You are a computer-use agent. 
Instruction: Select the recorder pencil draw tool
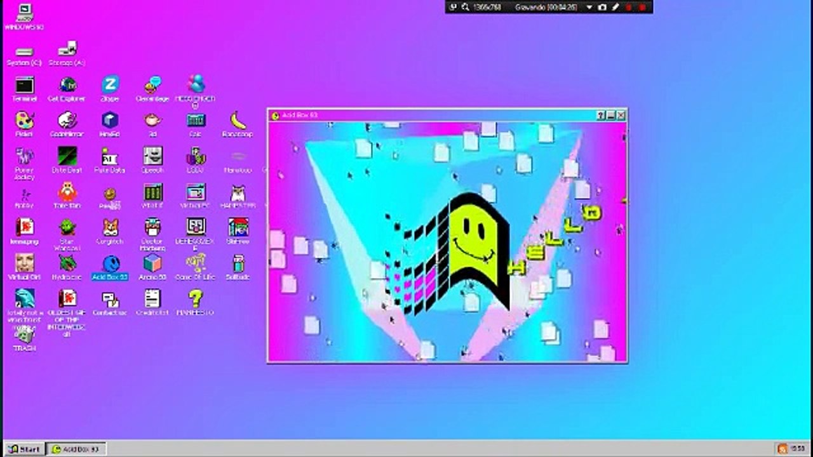[x=615, y=7]
